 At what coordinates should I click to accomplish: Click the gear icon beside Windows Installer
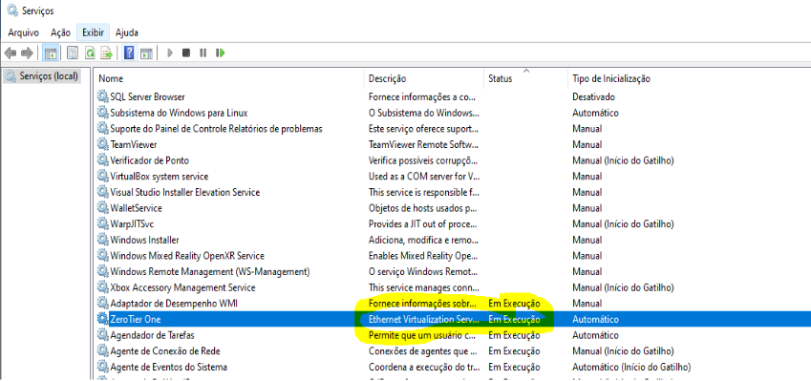[x=103, y=240]
